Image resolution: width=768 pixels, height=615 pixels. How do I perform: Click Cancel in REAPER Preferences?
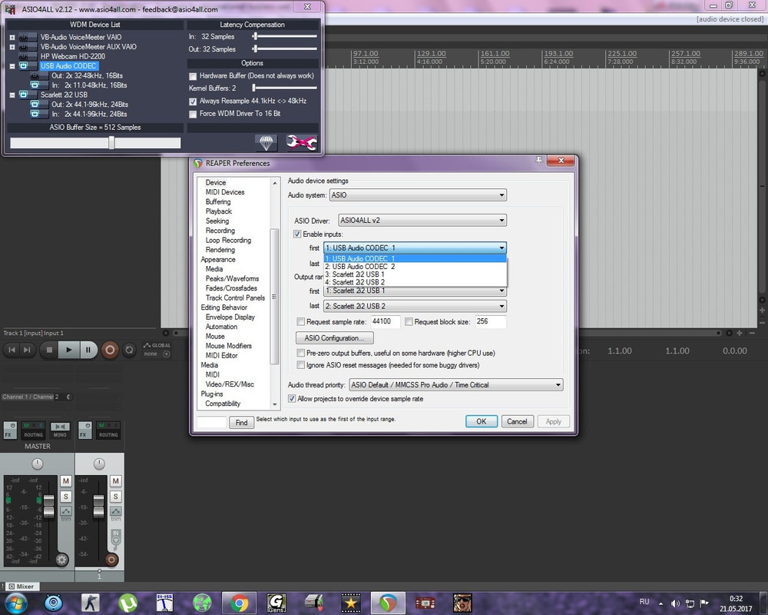coord(517,421)
